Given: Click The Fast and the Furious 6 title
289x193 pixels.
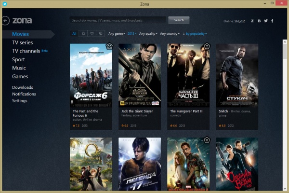Looking at the screenshot, I should click(x=85, y=113).
